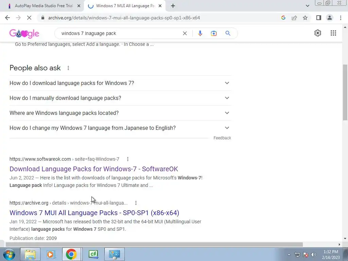This screenshot has width=348, height=261.
Task: Click the scroll-down arrow on vertical scrollbar
Action: pos(345,239)
